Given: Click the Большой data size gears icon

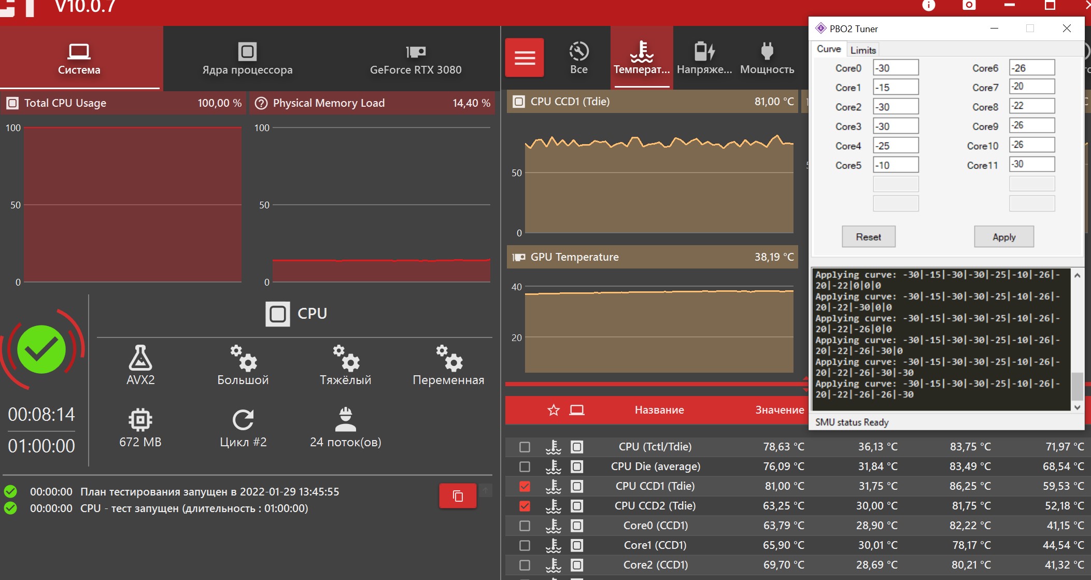Looking at the screenshot, I should coord(243,358).
